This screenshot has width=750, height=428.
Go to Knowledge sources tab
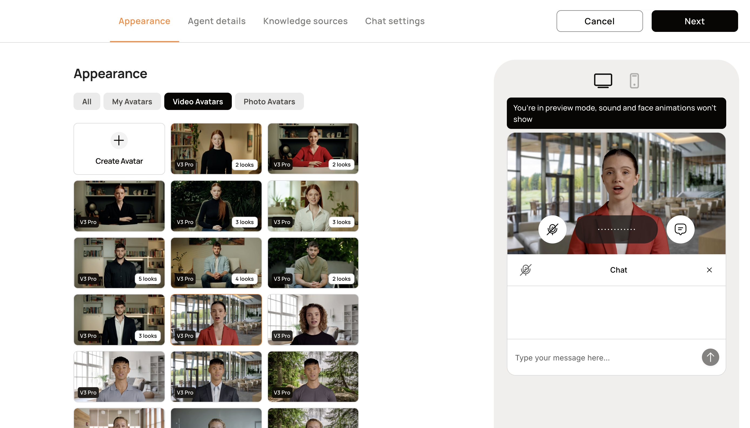tap(305, 21)
